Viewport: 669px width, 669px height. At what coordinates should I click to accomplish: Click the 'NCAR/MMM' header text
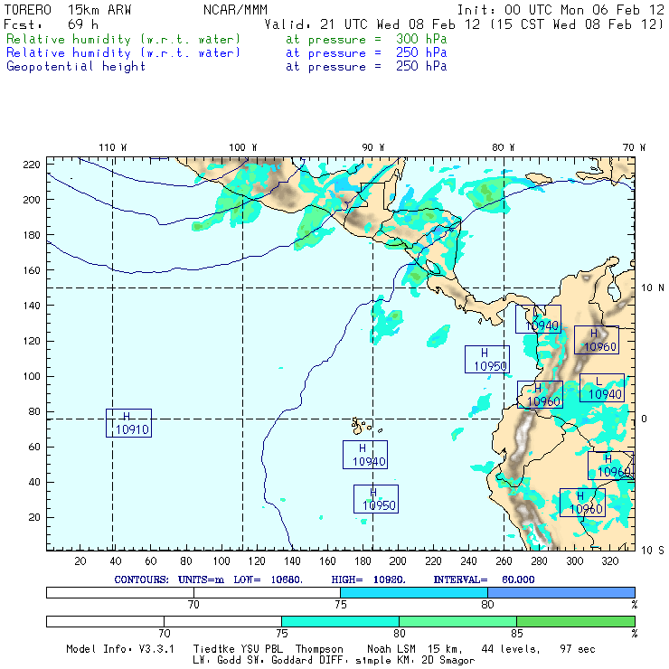point(235,10)
